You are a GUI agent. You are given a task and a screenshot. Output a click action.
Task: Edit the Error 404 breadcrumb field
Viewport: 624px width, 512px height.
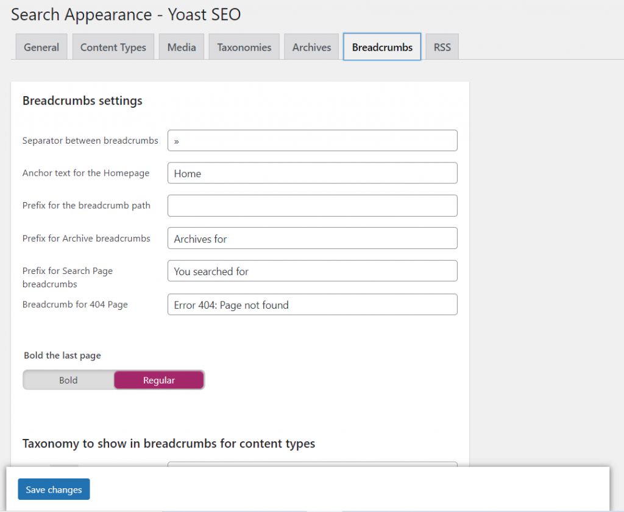coord(313,304)
